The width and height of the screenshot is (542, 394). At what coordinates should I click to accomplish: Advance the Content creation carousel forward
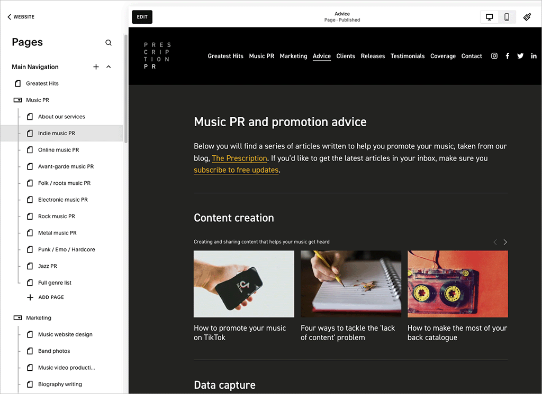tap(505, 242)
